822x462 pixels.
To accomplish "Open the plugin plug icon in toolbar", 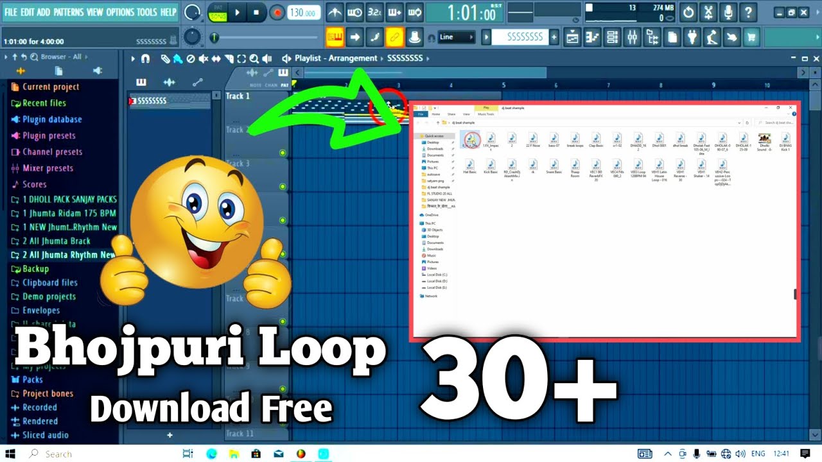I will coord(692,37).
